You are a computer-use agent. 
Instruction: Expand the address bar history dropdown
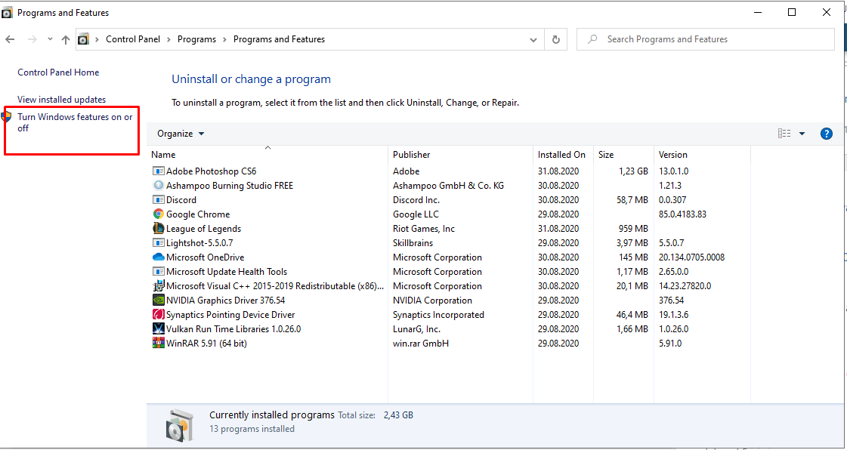(534, 39)
